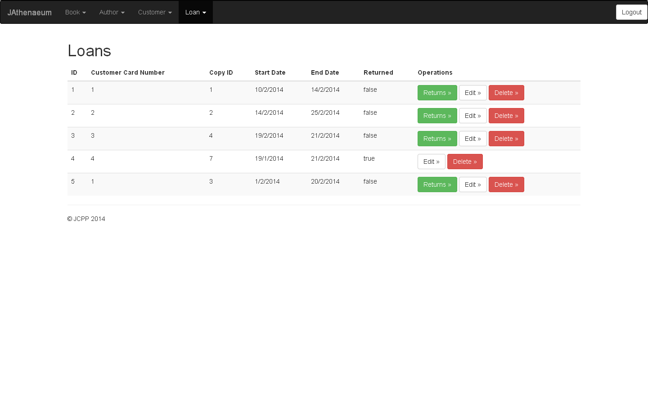648x405 pixels.
Task: Delete the loan started 1/2/2014
Action: 506,184
